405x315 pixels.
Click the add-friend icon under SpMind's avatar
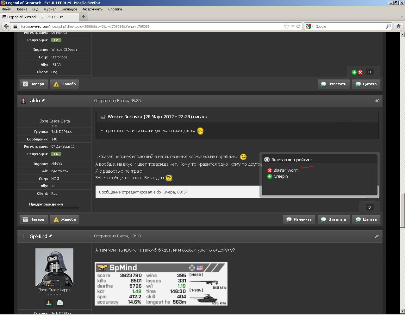pos(49,303)
